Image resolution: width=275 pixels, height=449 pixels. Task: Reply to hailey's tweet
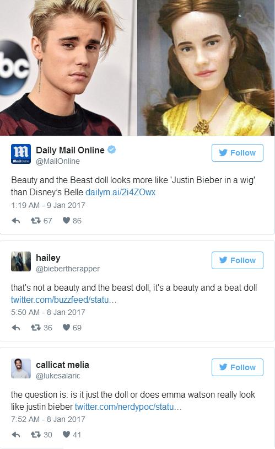(16, 328)
